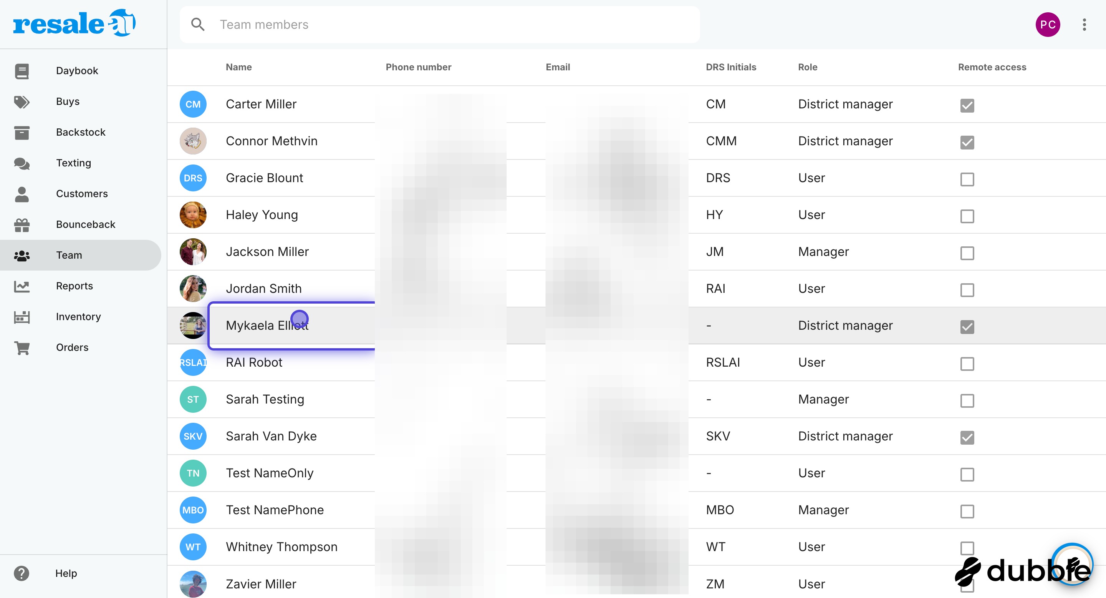Click the Reports chart icon

click(22, 286)
